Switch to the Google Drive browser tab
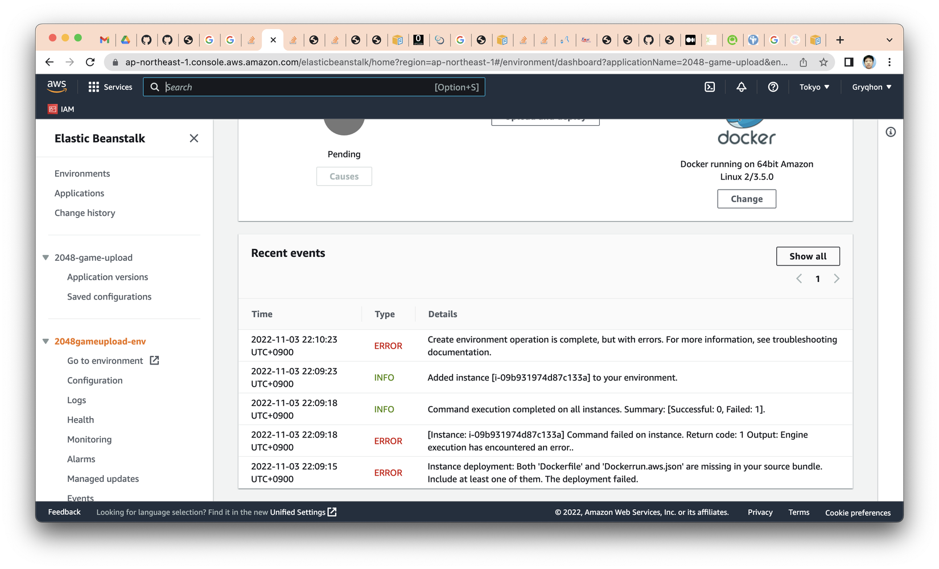Viewport: 939px width, 569px height. (x=125, y=40)
